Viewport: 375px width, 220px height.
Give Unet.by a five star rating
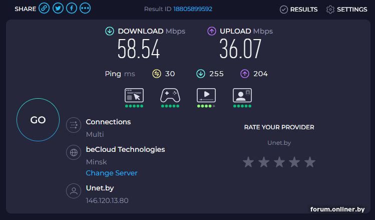310,162
